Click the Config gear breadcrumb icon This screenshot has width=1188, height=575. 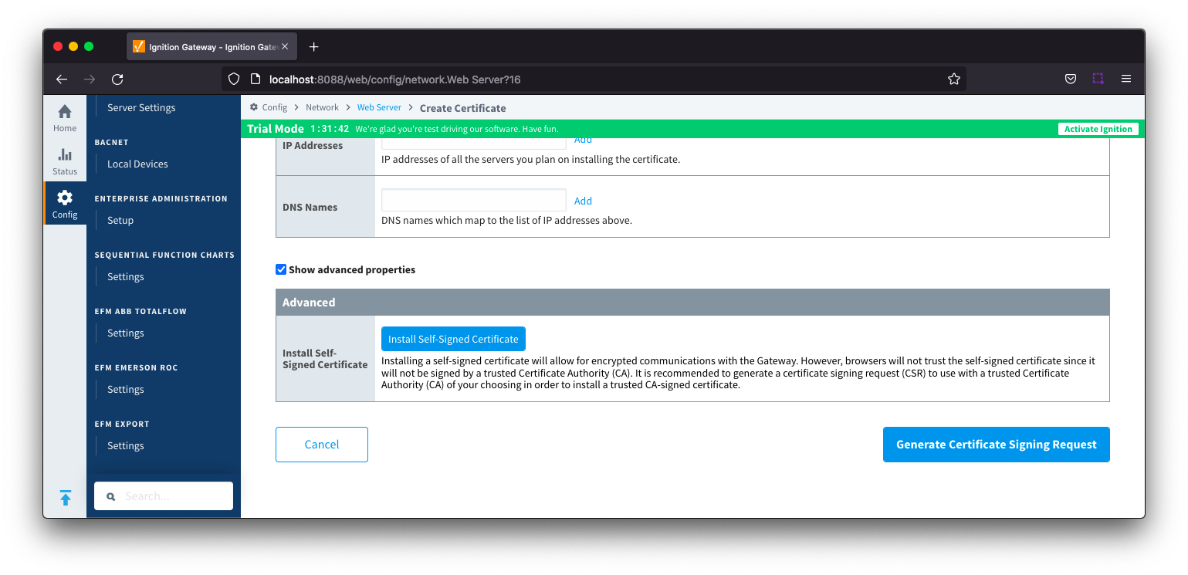coord(254,107)
